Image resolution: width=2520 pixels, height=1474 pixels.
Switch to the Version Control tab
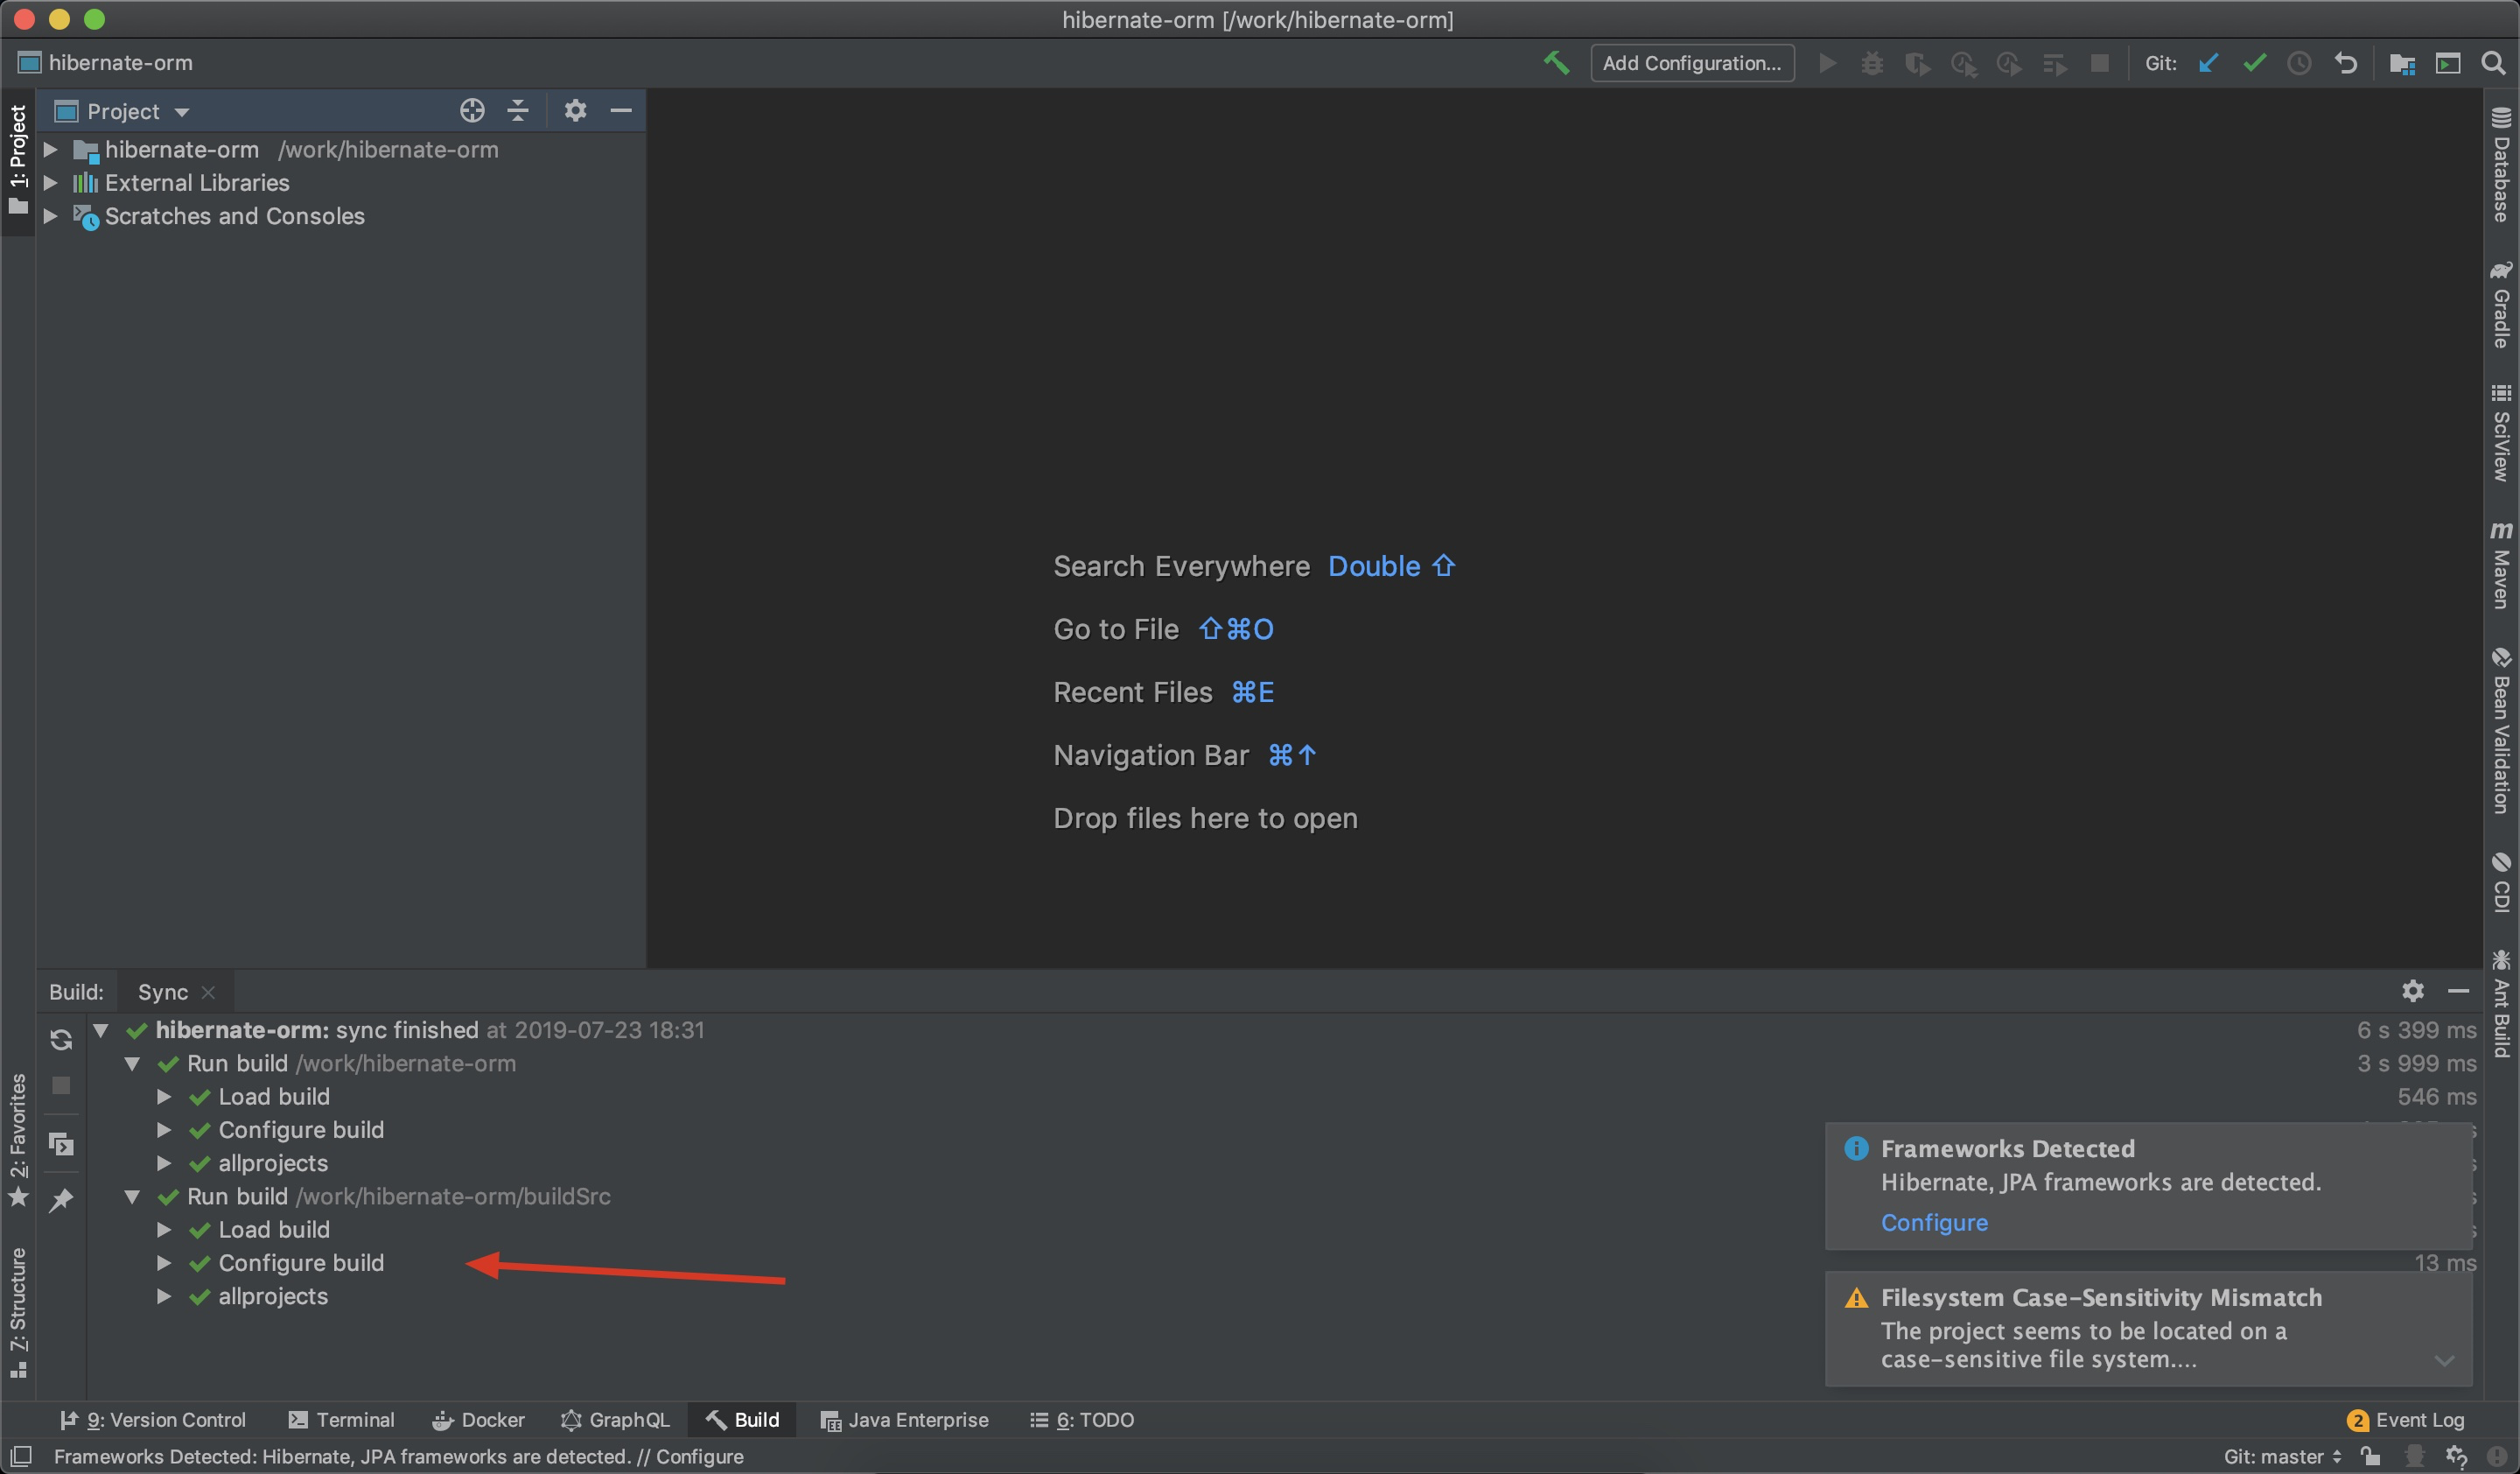point(153,1420)
